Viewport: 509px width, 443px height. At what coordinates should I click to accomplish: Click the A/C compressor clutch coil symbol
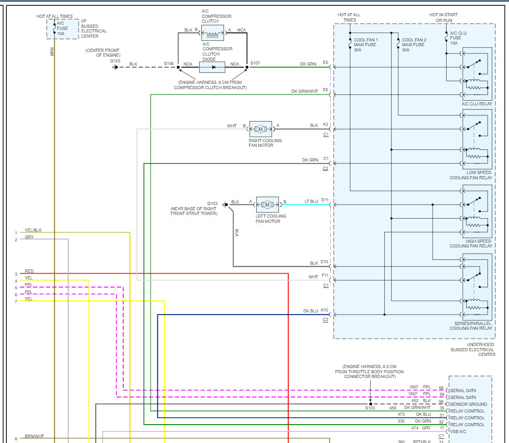(x=213, y=33)
